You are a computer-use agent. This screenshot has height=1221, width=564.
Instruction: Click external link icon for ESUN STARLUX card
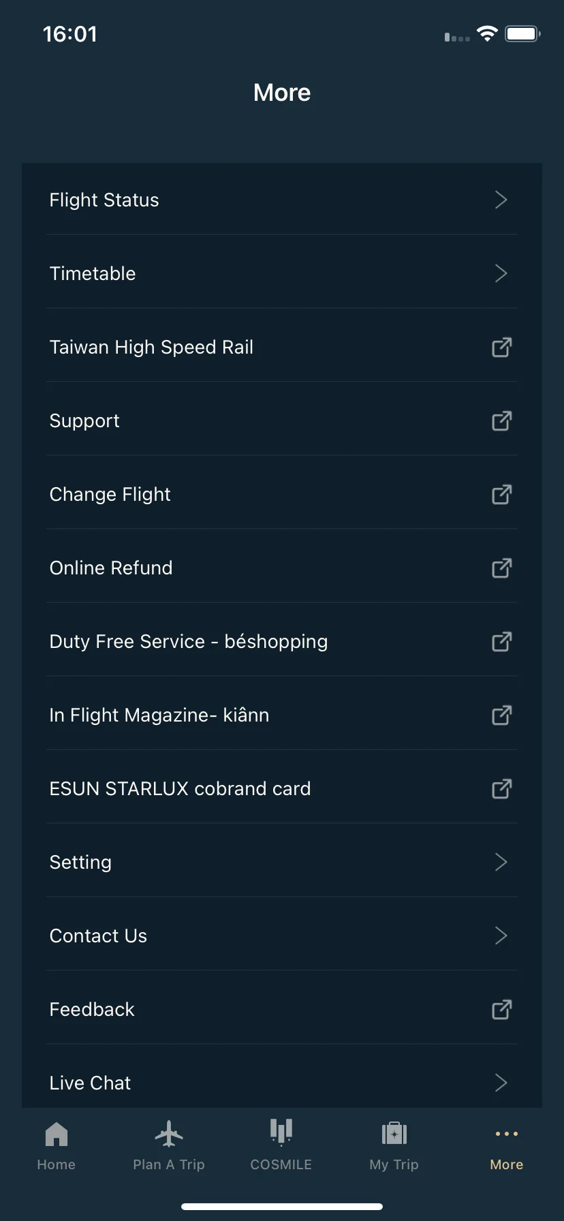(502, 789)
